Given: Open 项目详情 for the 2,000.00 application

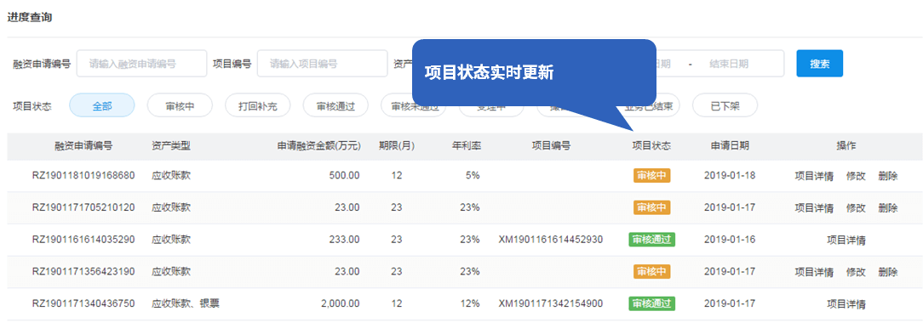Looking at the screenshot, I should pyautogui.click(x=846, y=304).
